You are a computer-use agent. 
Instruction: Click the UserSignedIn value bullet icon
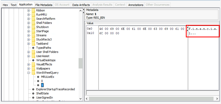coord(33,98)
